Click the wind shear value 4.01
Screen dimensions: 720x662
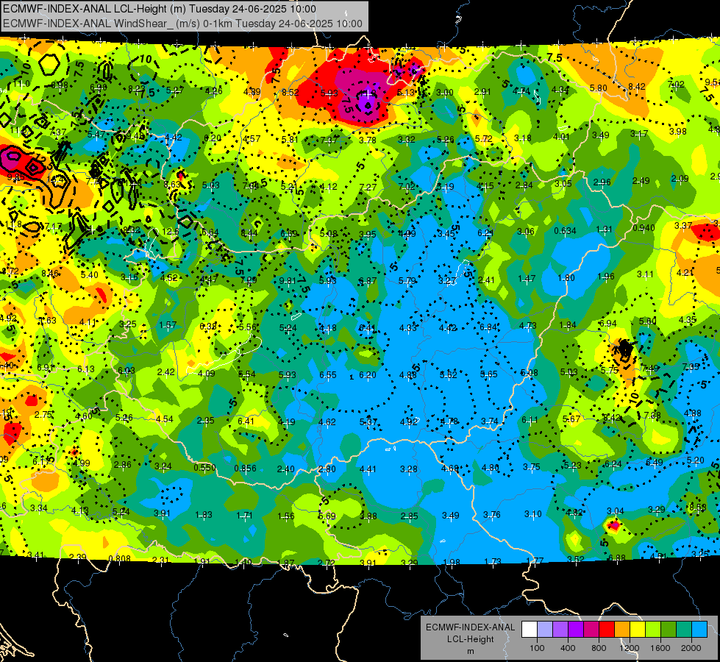[561, 136]
